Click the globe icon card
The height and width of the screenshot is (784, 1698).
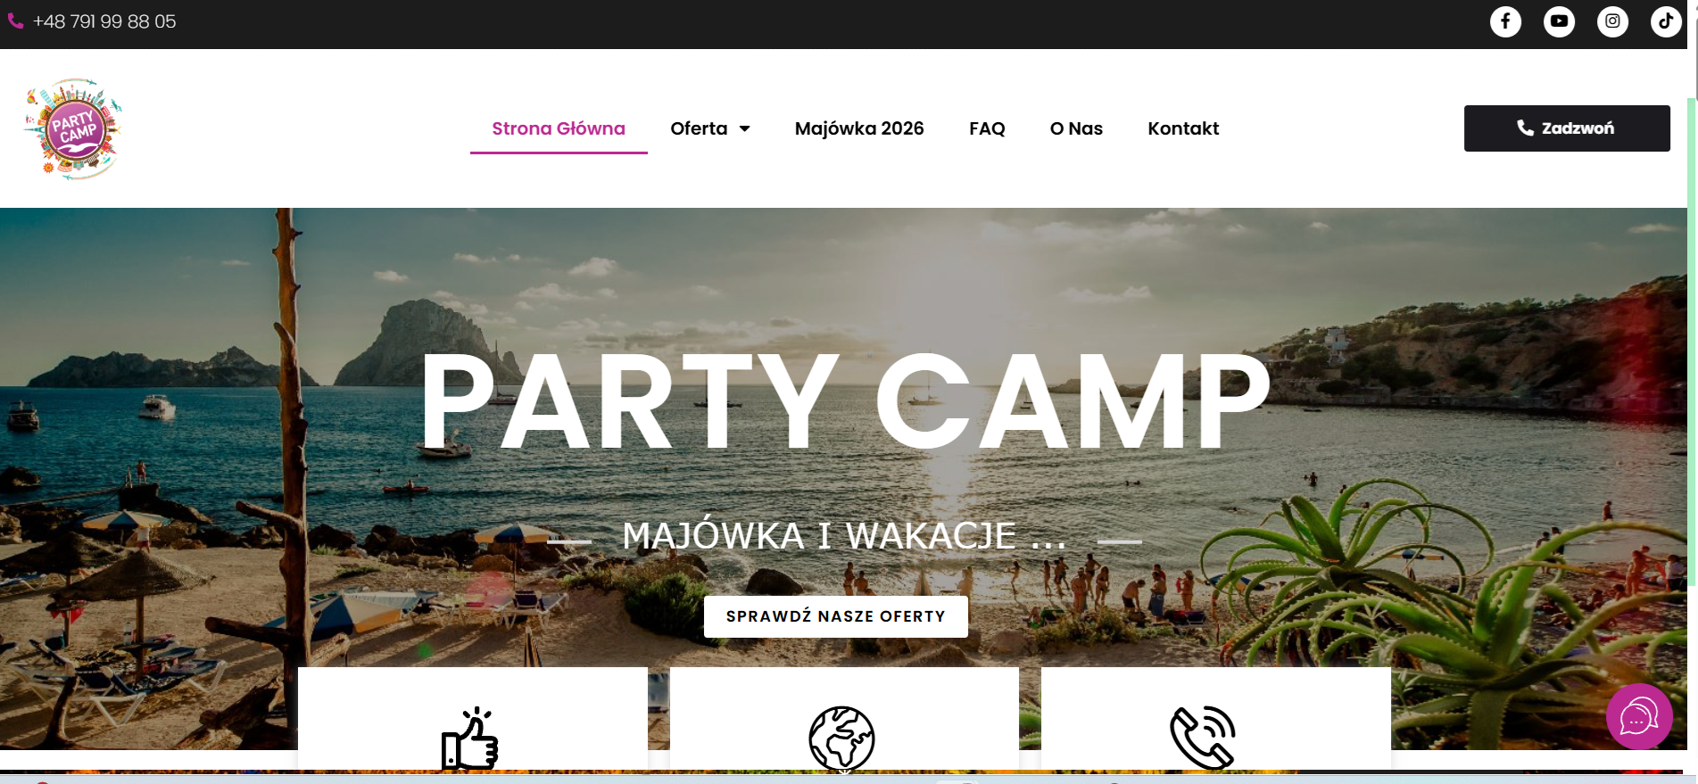coord(844,719)
